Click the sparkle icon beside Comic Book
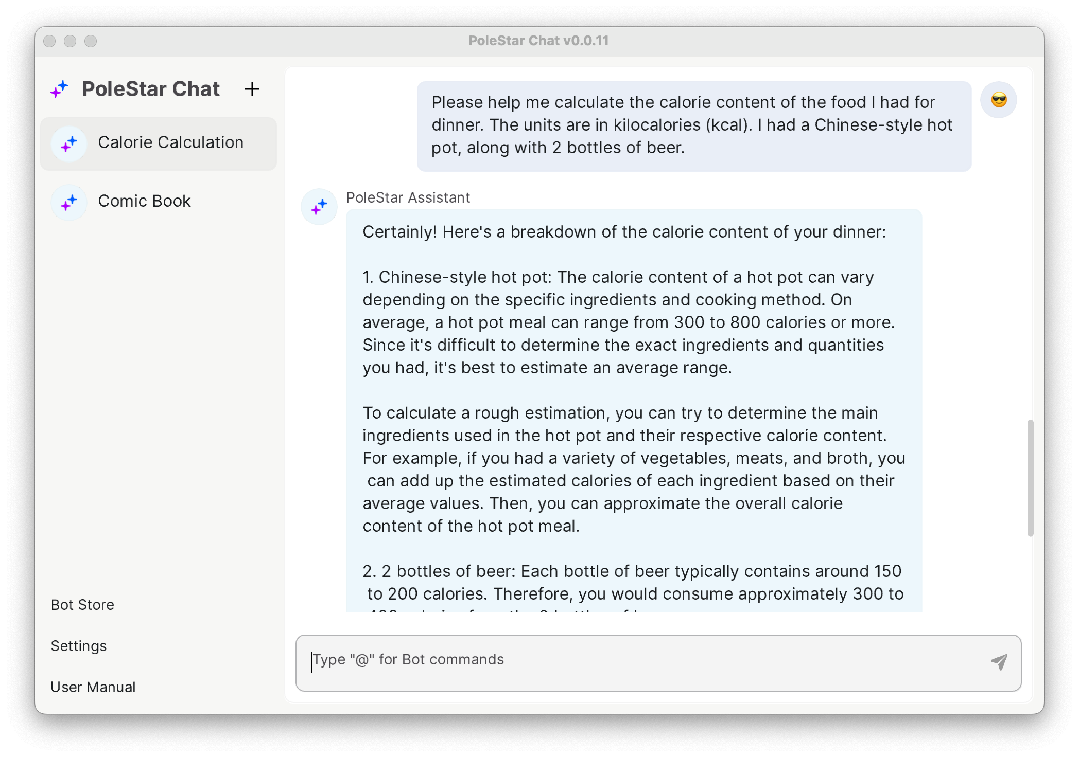Viewport: 1079px width, 757px height. (69, 202)
